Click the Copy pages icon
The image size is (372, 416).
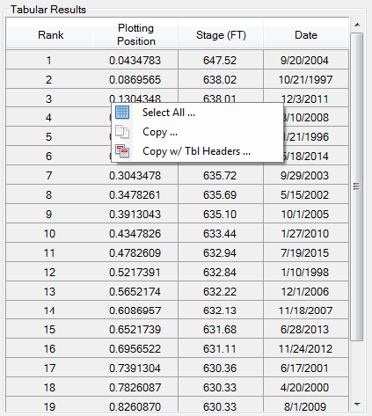point(122,132)
